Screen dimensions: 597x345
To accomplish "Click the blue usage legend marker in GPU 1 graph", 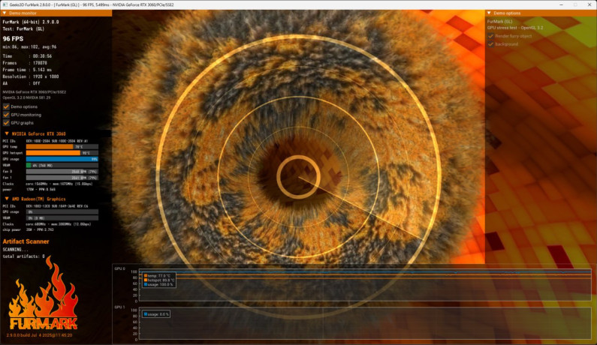I will [x=144, y=313].
